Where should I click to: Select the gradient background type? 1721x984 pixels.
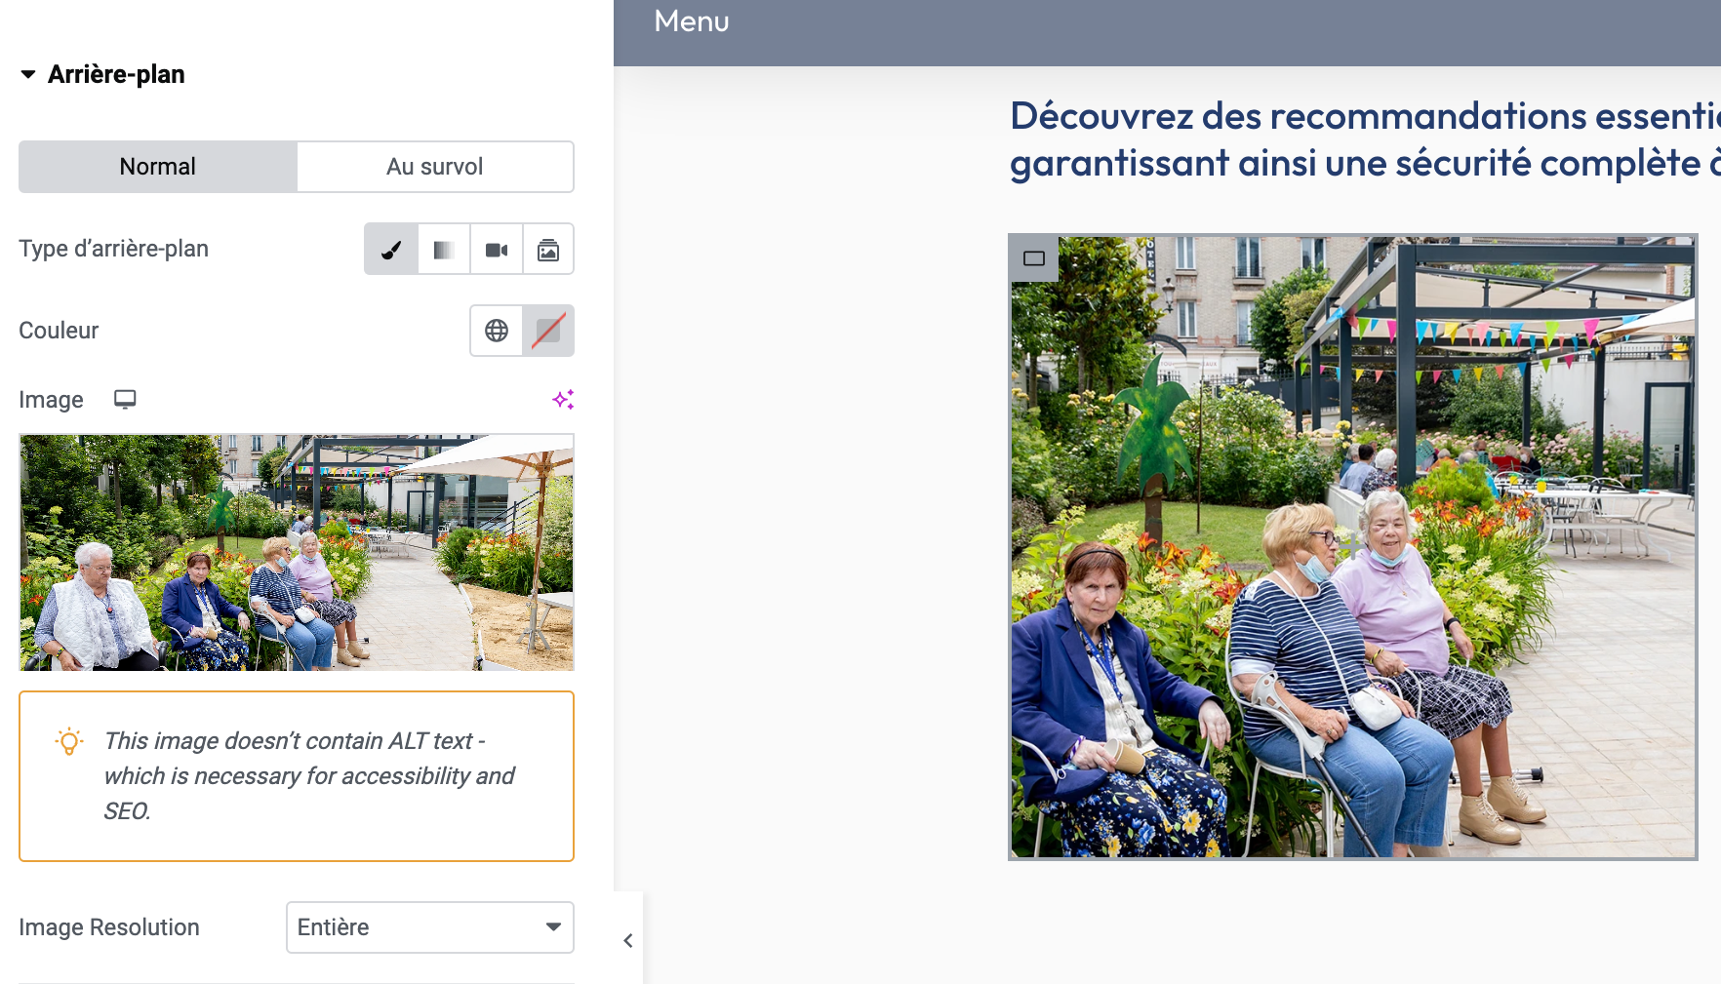click(x=444, y=250)
